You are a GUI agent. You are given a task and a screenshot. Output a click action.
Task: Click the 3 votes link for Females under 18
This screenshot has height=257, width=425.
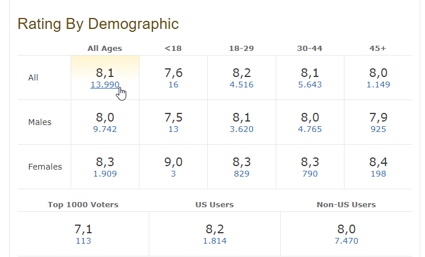pyautogui.click(x=173, y=174)
